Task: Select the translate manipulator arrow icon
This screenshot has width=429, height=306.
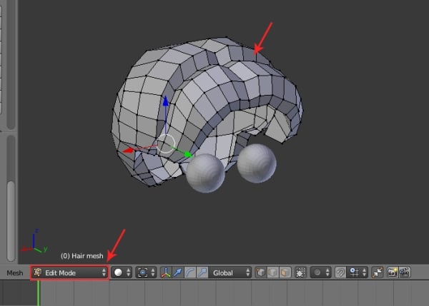Action: pyautogui.click(x=177, y=272)
